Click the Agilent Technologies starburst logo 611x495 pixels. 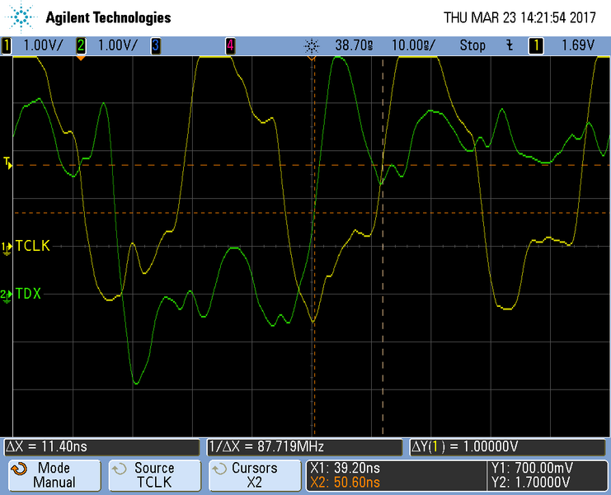pos(21,16)
